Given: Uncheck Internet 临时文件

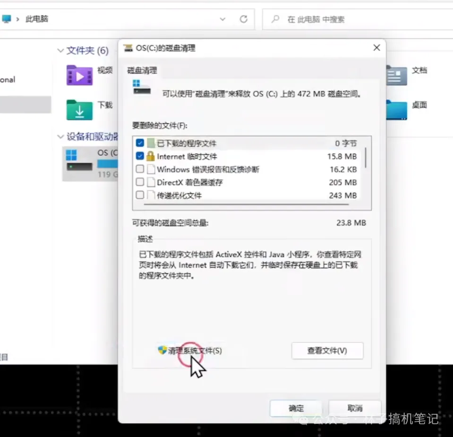Looking at the screenshot, I should 139,156.
